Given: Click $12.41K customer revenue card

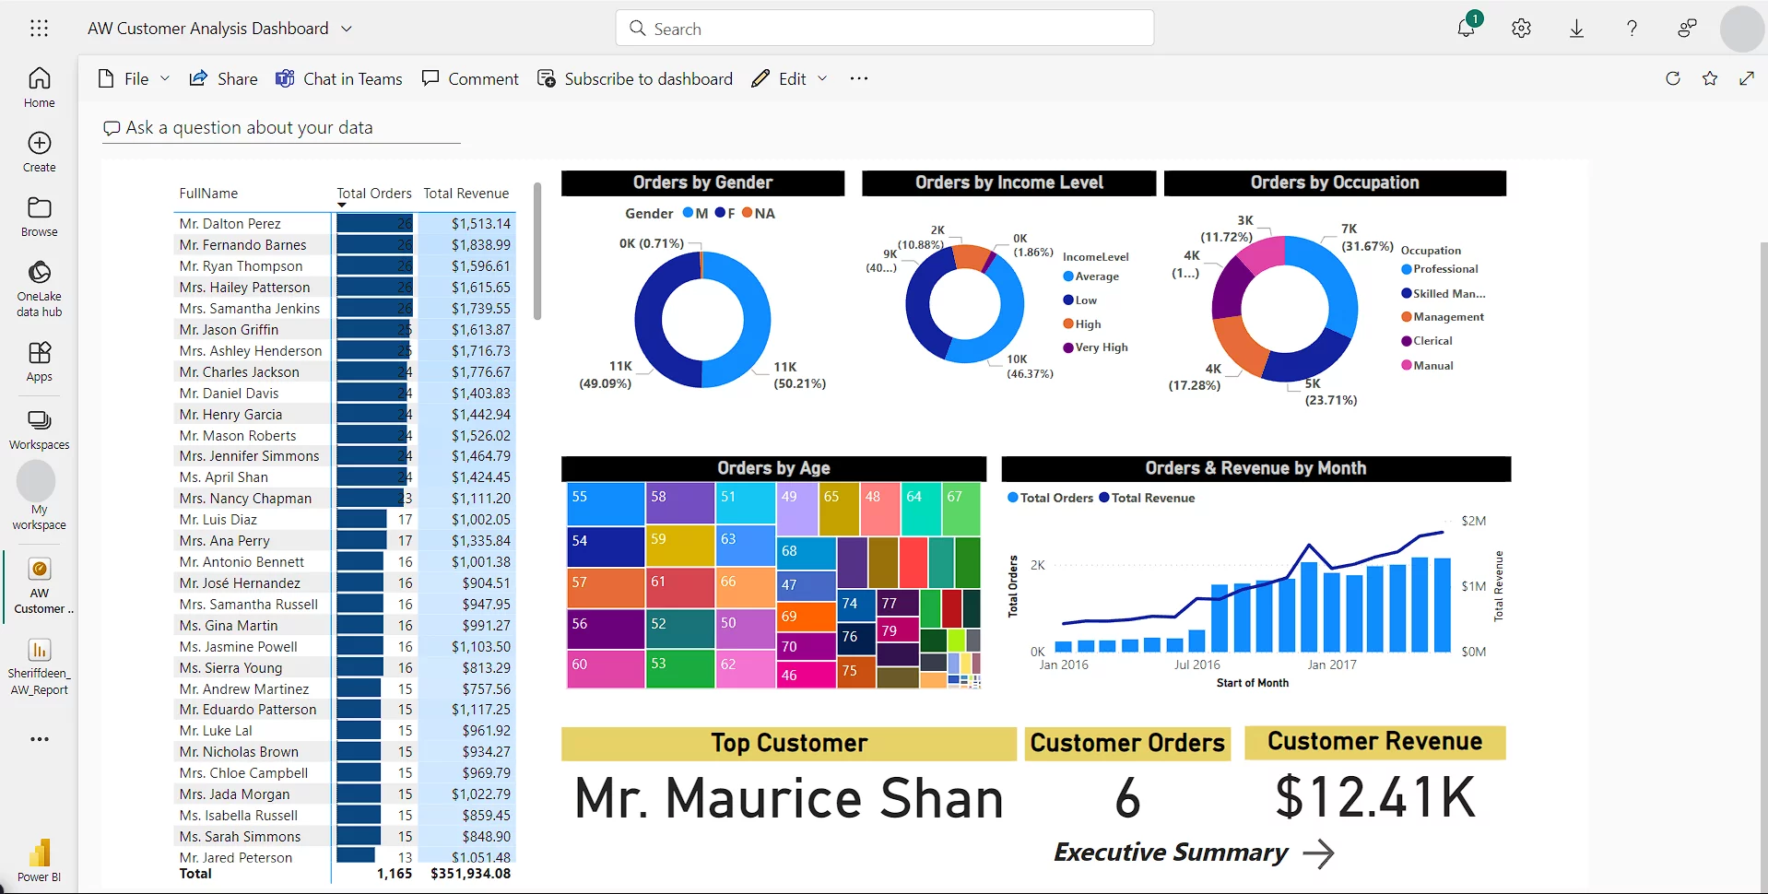Looking at the screenshot, I should [x=1374, y=797].
